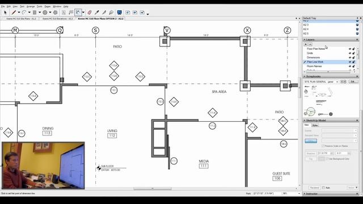
Task: Activate the Text tool
Action: click(x=64, y=12)
